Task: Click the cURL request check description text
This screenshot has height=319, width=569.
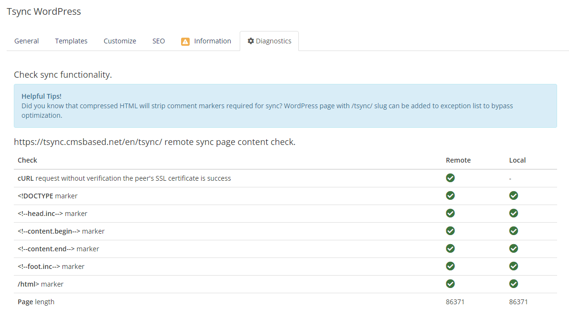Action: (124, 178)
